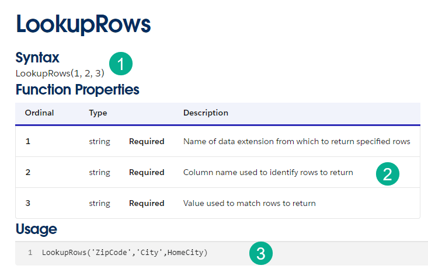
Task: Click the Ordinal column header
Action: pyautogui.click(x=39, y=113)
